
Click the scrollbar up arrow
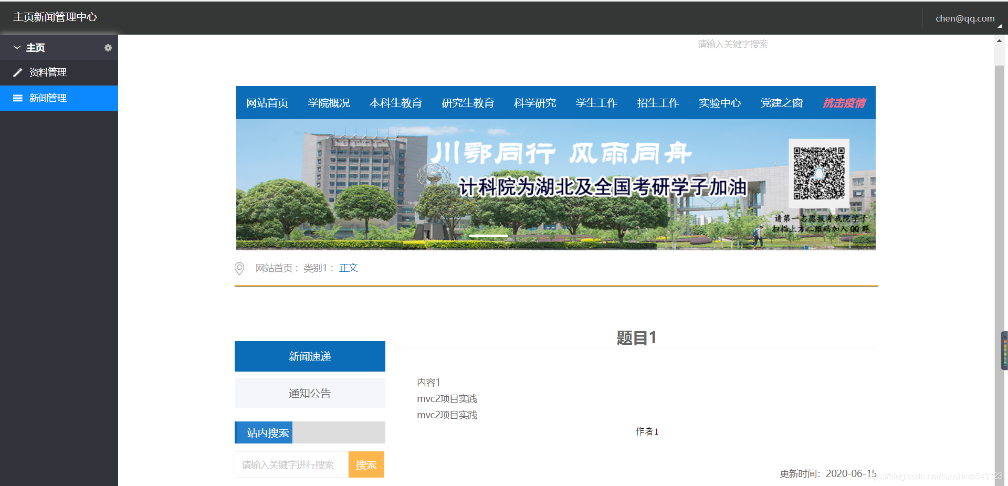(999, 40)
